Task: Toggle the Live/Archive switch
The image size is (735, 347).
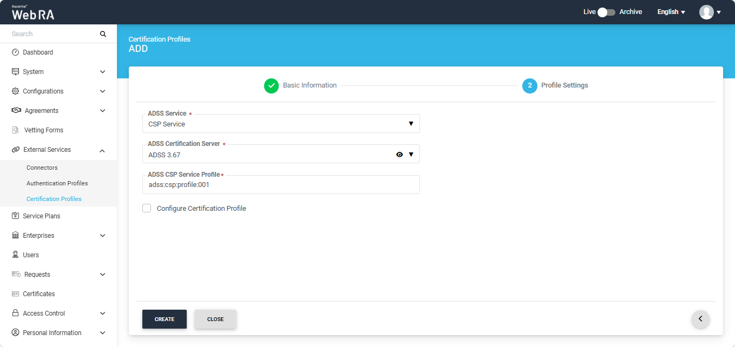Action: 607,12
